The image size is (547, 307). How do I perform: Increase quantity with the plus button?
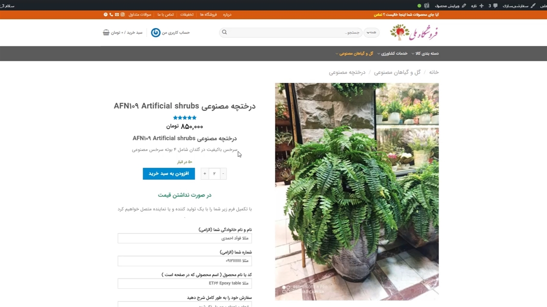(x=205, y=174)
